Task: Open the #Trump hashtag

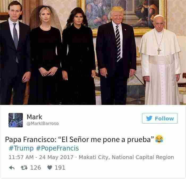Action: pos(21,148)
